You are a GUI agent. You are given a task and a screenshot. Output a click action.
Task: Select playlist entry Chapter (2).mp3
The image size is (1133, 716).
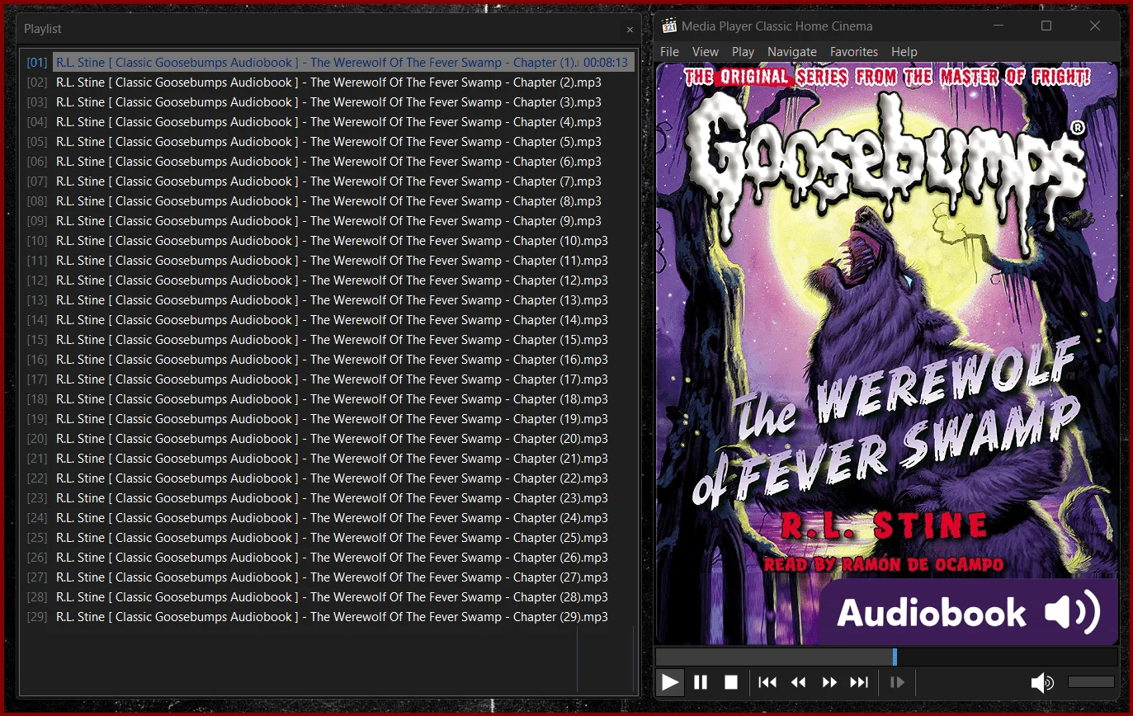pyautogui.click(x=328, y=82)
